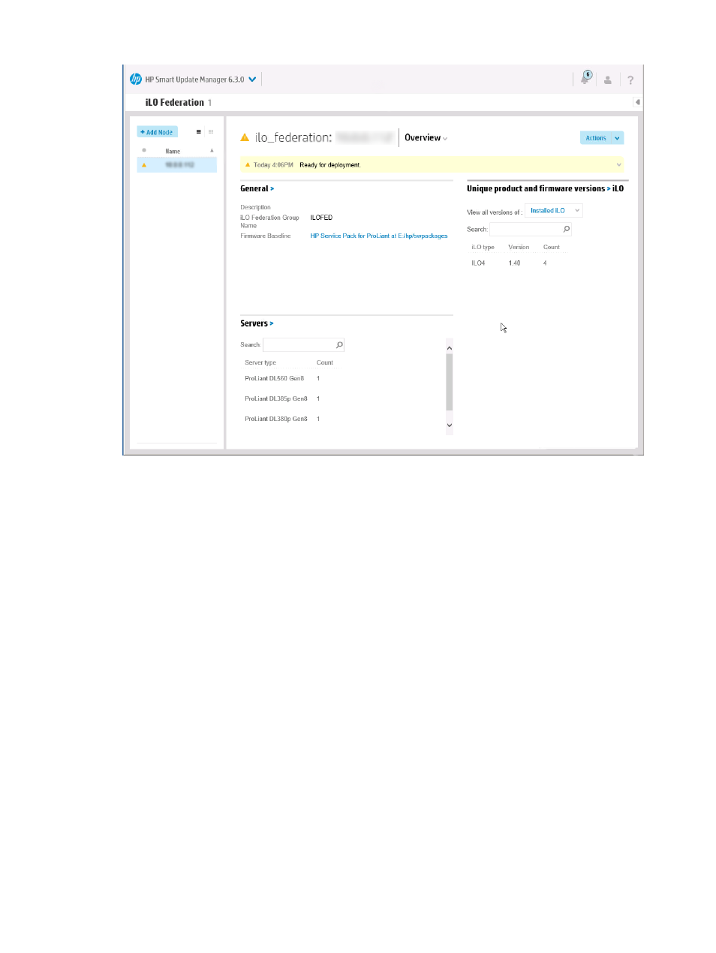
Task: Open the Unique product and firmware versions link
Action: click(x=545, y=188)
